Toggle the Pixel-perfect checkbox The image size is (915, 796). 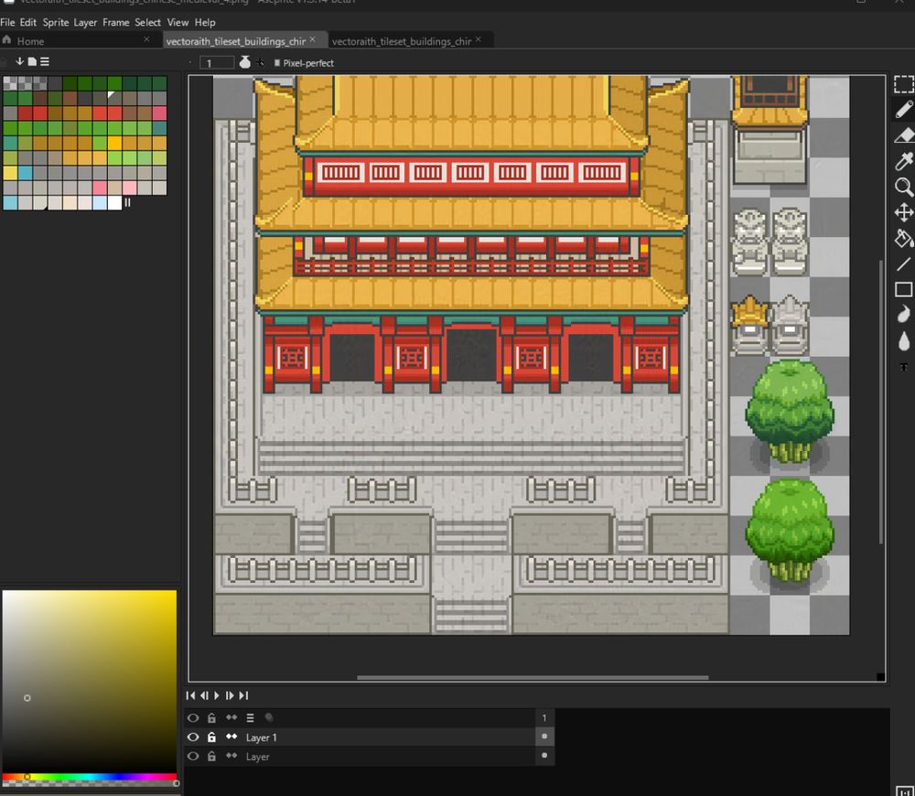277,63
